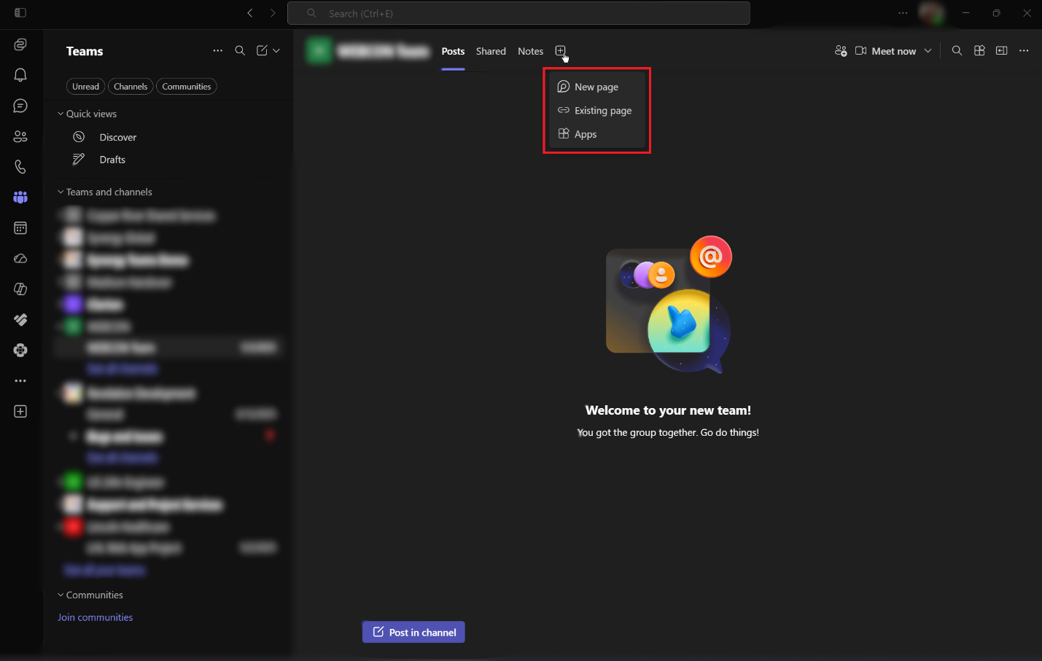Open the Chat icon in sidebar
The height and width of the screenshot is (661, 1042).
point(20,106)
